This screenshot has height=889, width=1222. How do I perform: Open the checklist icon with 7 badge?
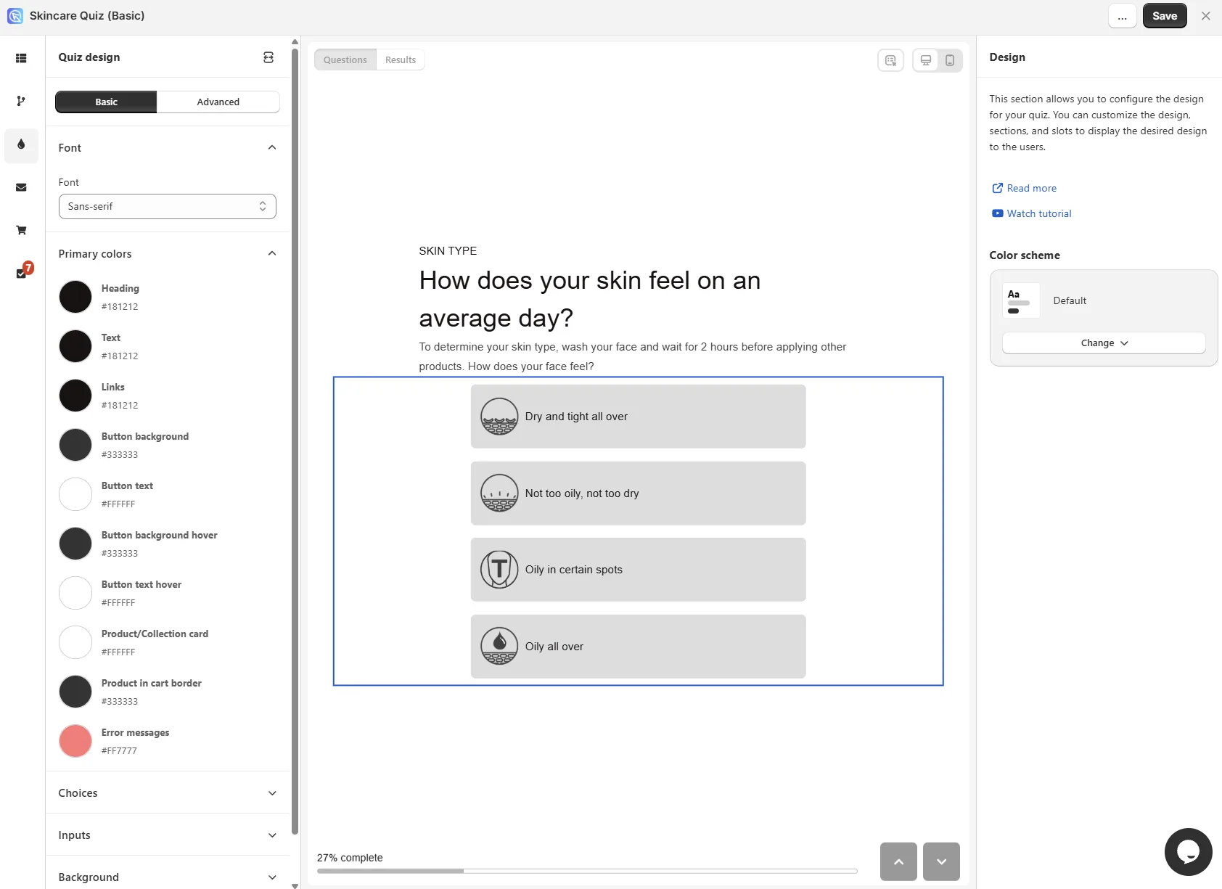pyautogui.click(x=22, y=272)
